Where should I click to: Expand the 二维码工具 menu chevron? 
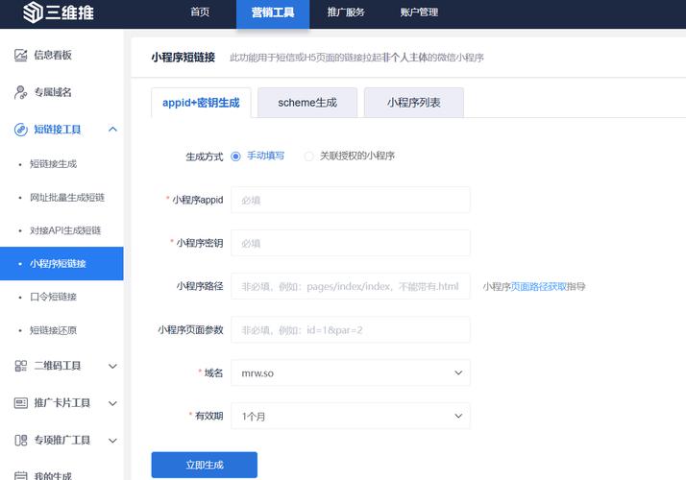click(x=112, y=366)
